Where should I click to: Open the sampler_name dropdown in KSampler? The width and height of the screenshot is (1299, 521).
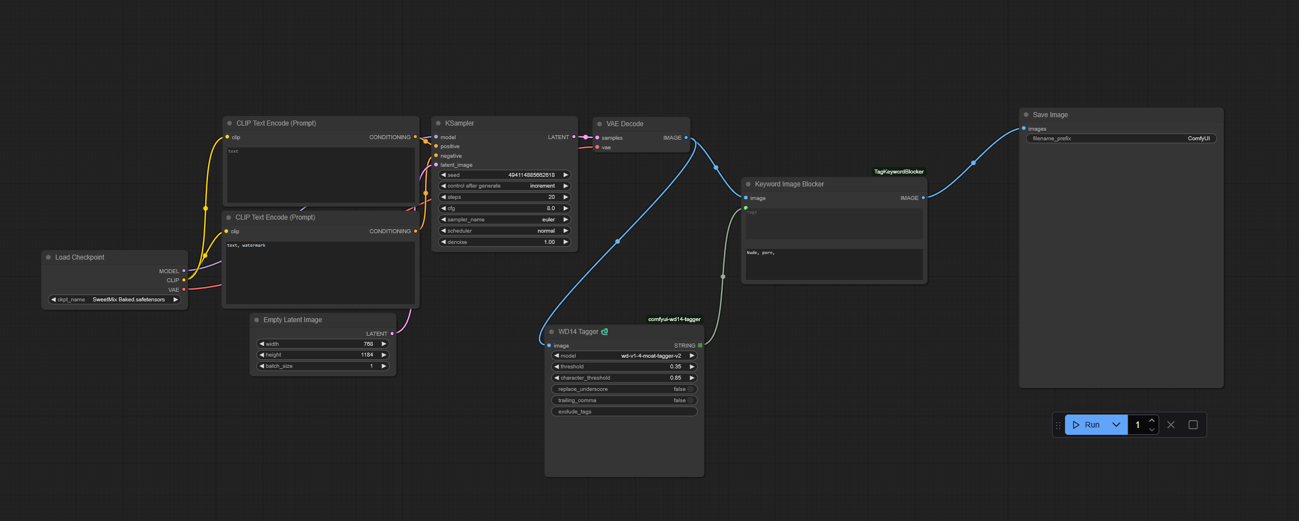click(505, 220)
